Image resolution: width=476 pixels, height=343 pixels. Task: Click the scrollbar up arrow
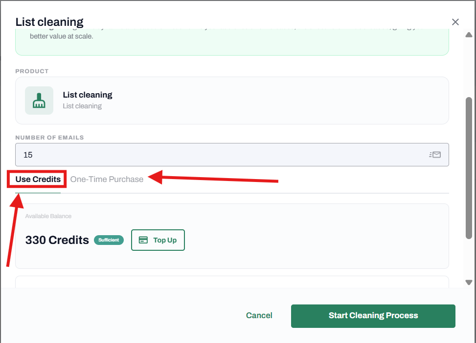(x=469, y=35)
